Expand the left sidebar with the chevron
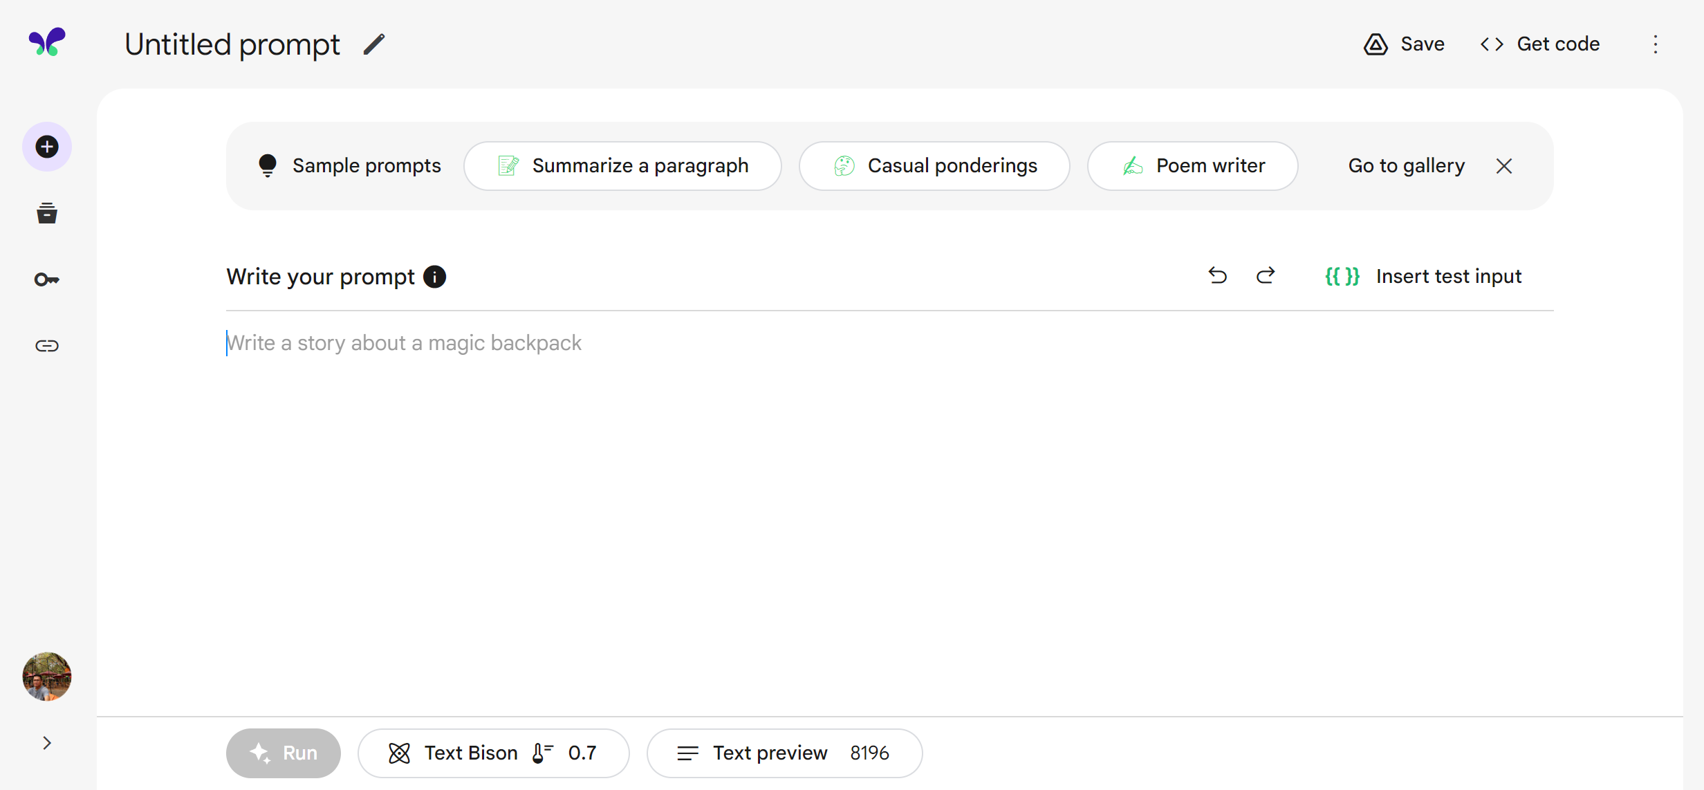 47,743
